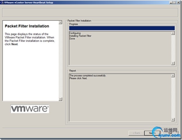Click the 'Configuring' line in progress log
Screen dimensions: 182x140
pos(75,33)
